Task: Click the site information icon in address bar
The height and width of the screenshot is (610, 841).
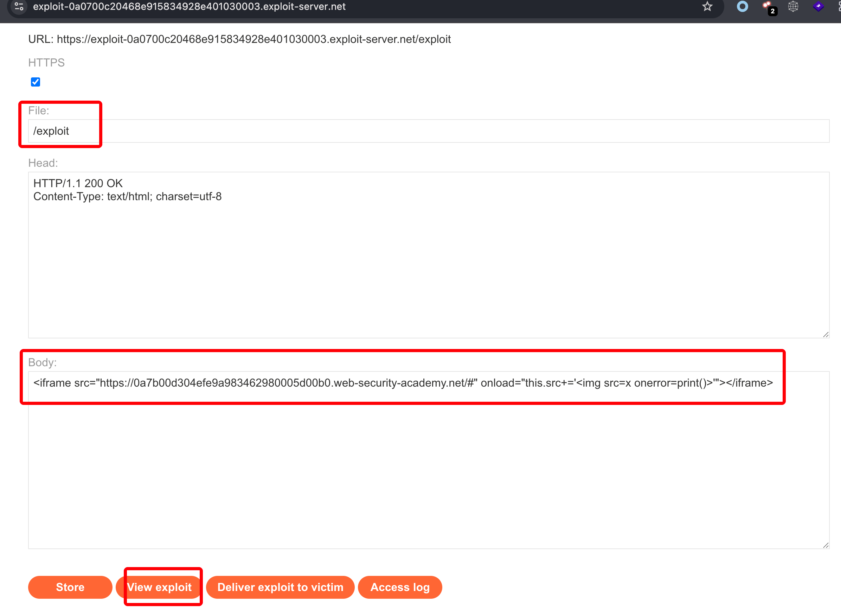Action: [x=19, y=6]
